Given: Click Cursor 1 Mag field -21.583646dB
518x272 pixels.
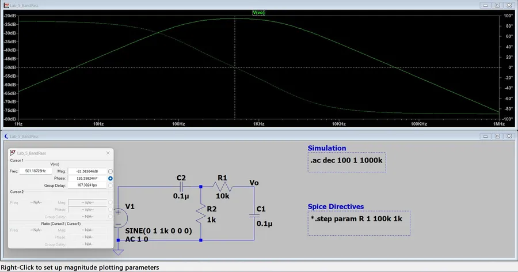Looking at the screenshot, I should 87,171.
